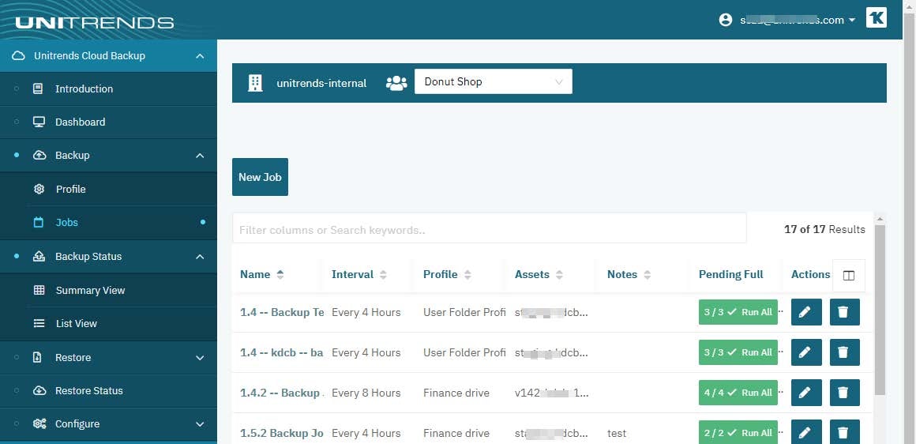Open Summary View in sidebar
The width and height of the screenshot is (916, 444).
(108, 291)
